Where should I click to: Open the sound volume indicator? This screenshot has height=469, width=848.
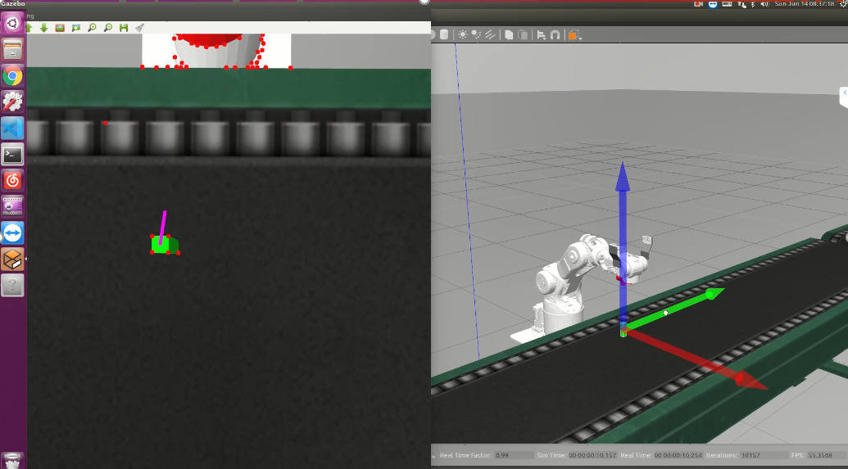coord(764,4)
